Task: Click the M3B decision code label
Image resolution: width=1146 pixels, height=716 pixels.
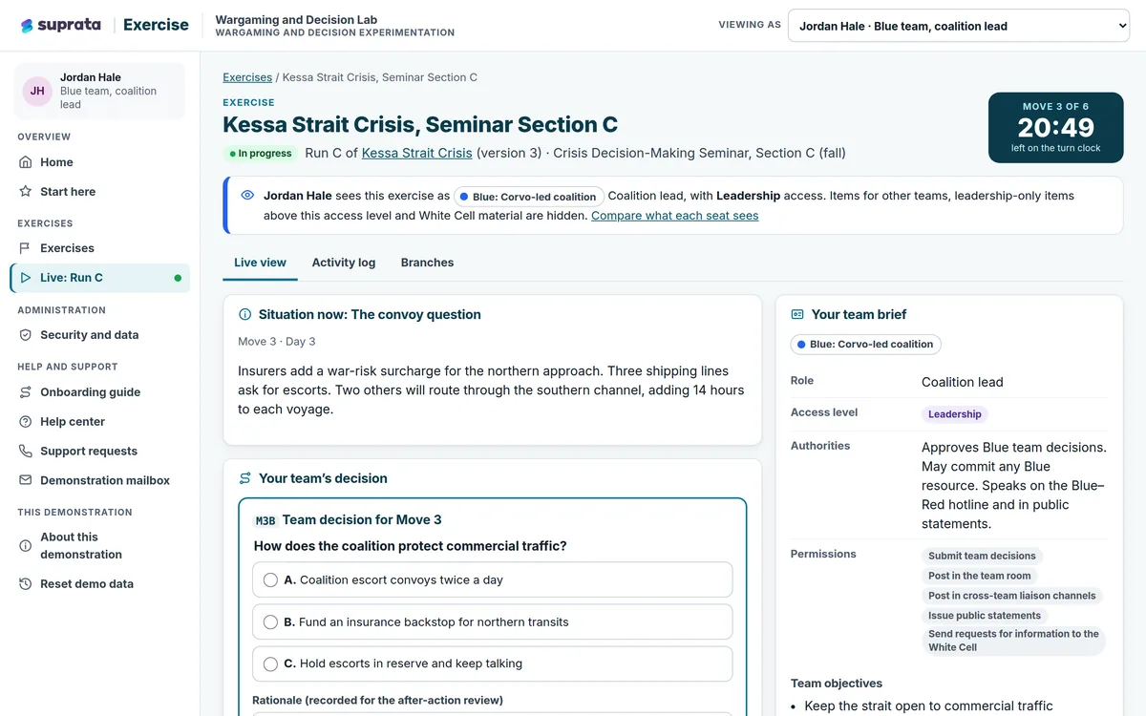Action: pyautogui.click(x=265, y=520)
